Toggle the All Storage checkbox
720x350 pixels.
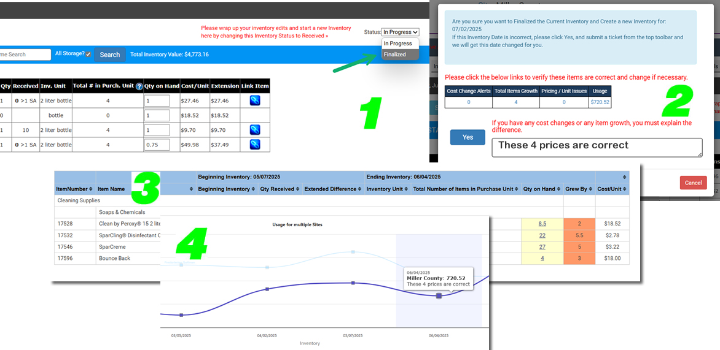[x=88, y=55]
